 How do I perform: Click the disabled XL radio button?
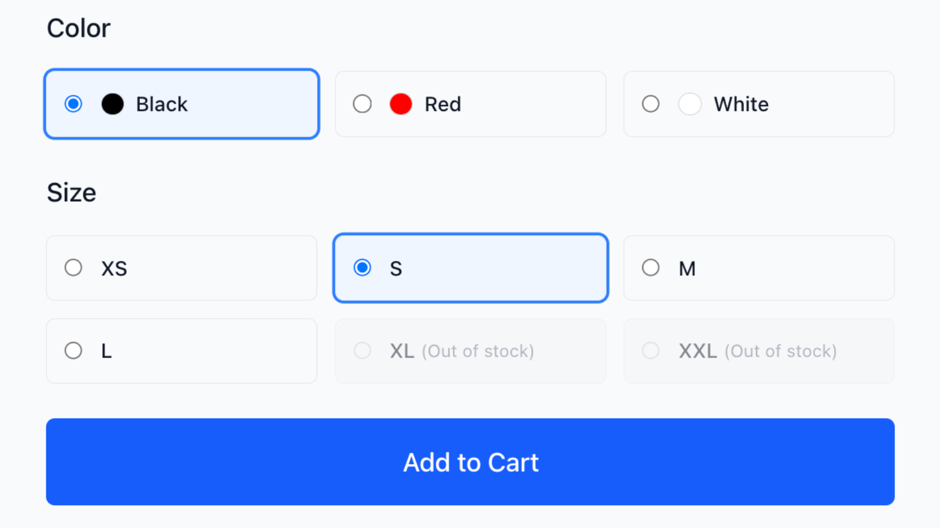(x=362, y=351)
